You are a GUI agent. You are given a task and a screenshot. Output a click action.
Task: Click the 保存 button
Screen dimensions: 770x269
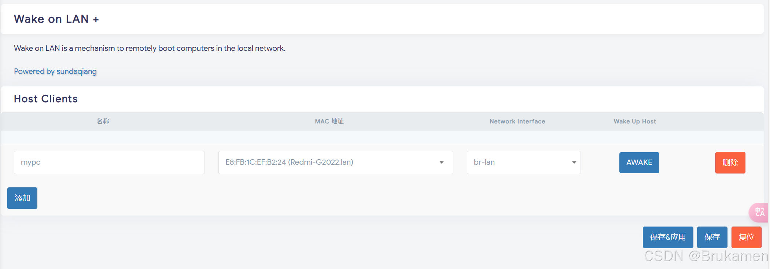point(712,237)
